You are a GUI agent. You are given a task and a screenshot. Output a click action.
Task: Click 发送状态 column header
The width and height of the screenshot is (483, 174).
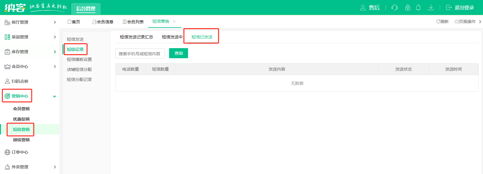tap(404, 69)
